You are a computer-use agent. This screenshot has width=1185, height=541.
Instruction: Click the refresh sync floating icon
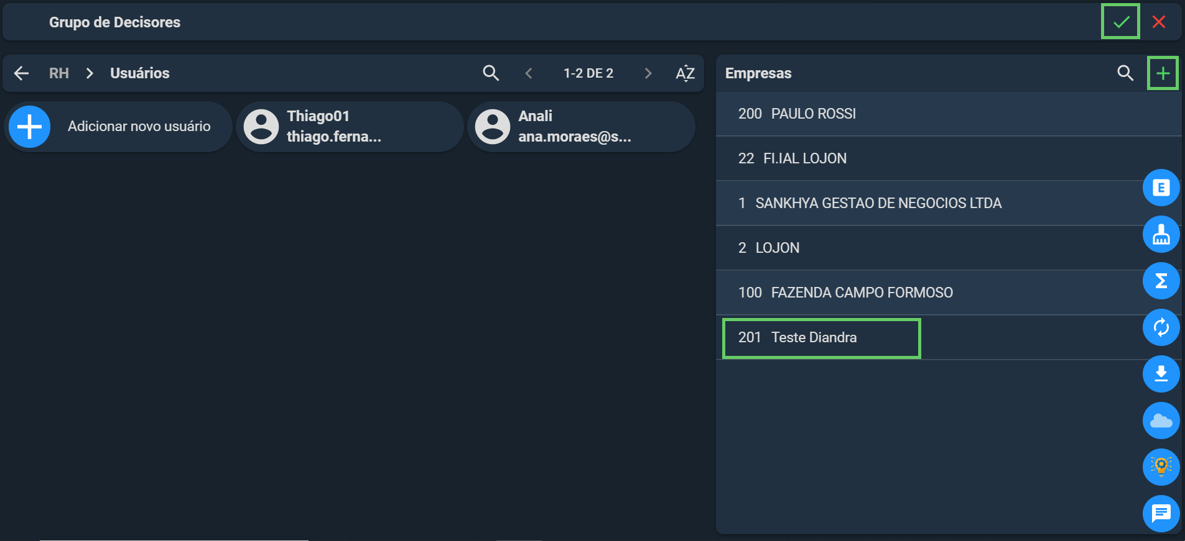(x=1161, y=327)
